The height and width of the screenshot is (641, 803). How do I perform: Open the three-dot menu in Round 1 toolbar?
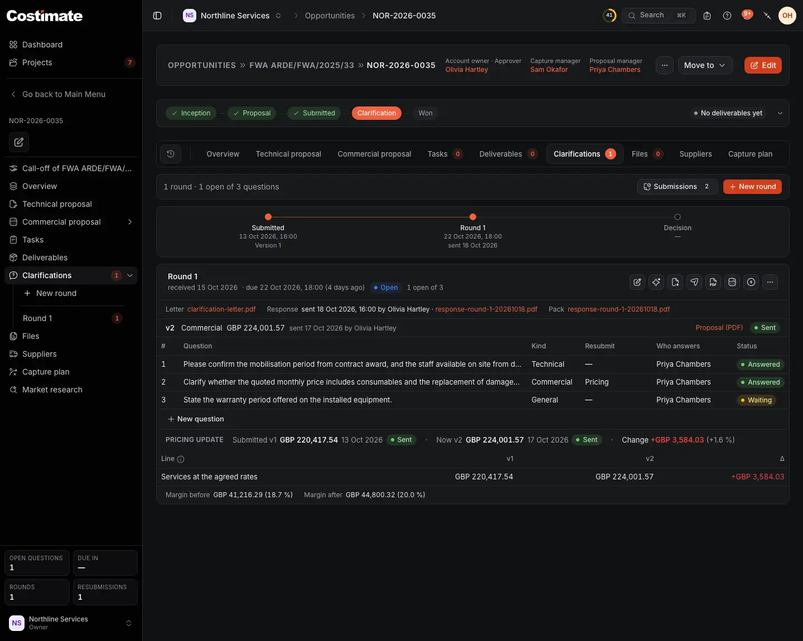pos(770,282)
